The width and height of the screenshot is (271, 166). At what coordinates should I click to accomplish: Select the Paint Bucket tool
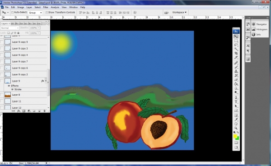pos(236,84)
